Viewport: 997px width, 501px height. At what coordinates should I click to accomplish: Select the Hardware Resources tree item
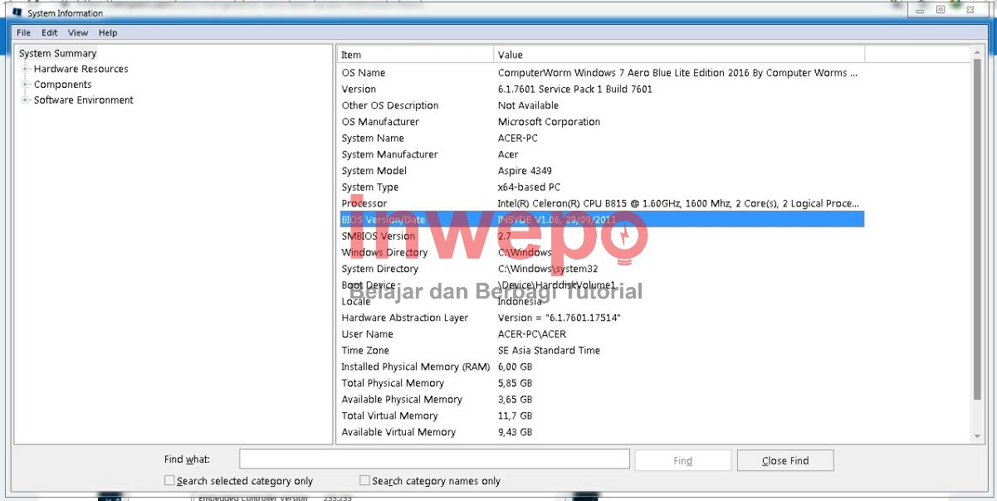click(81, 69)
